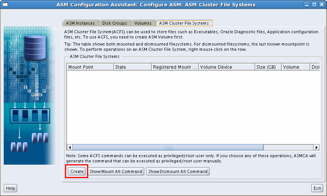This screenshot has width=327, height=196.
Task: Minimize the ASM Configuration Assistant window
Action: [307, 4]
